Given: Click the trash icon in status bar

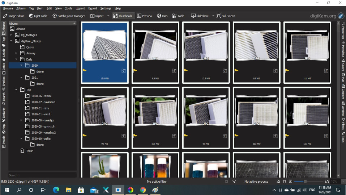Looking at the screenshot, I should pos(226,181).
